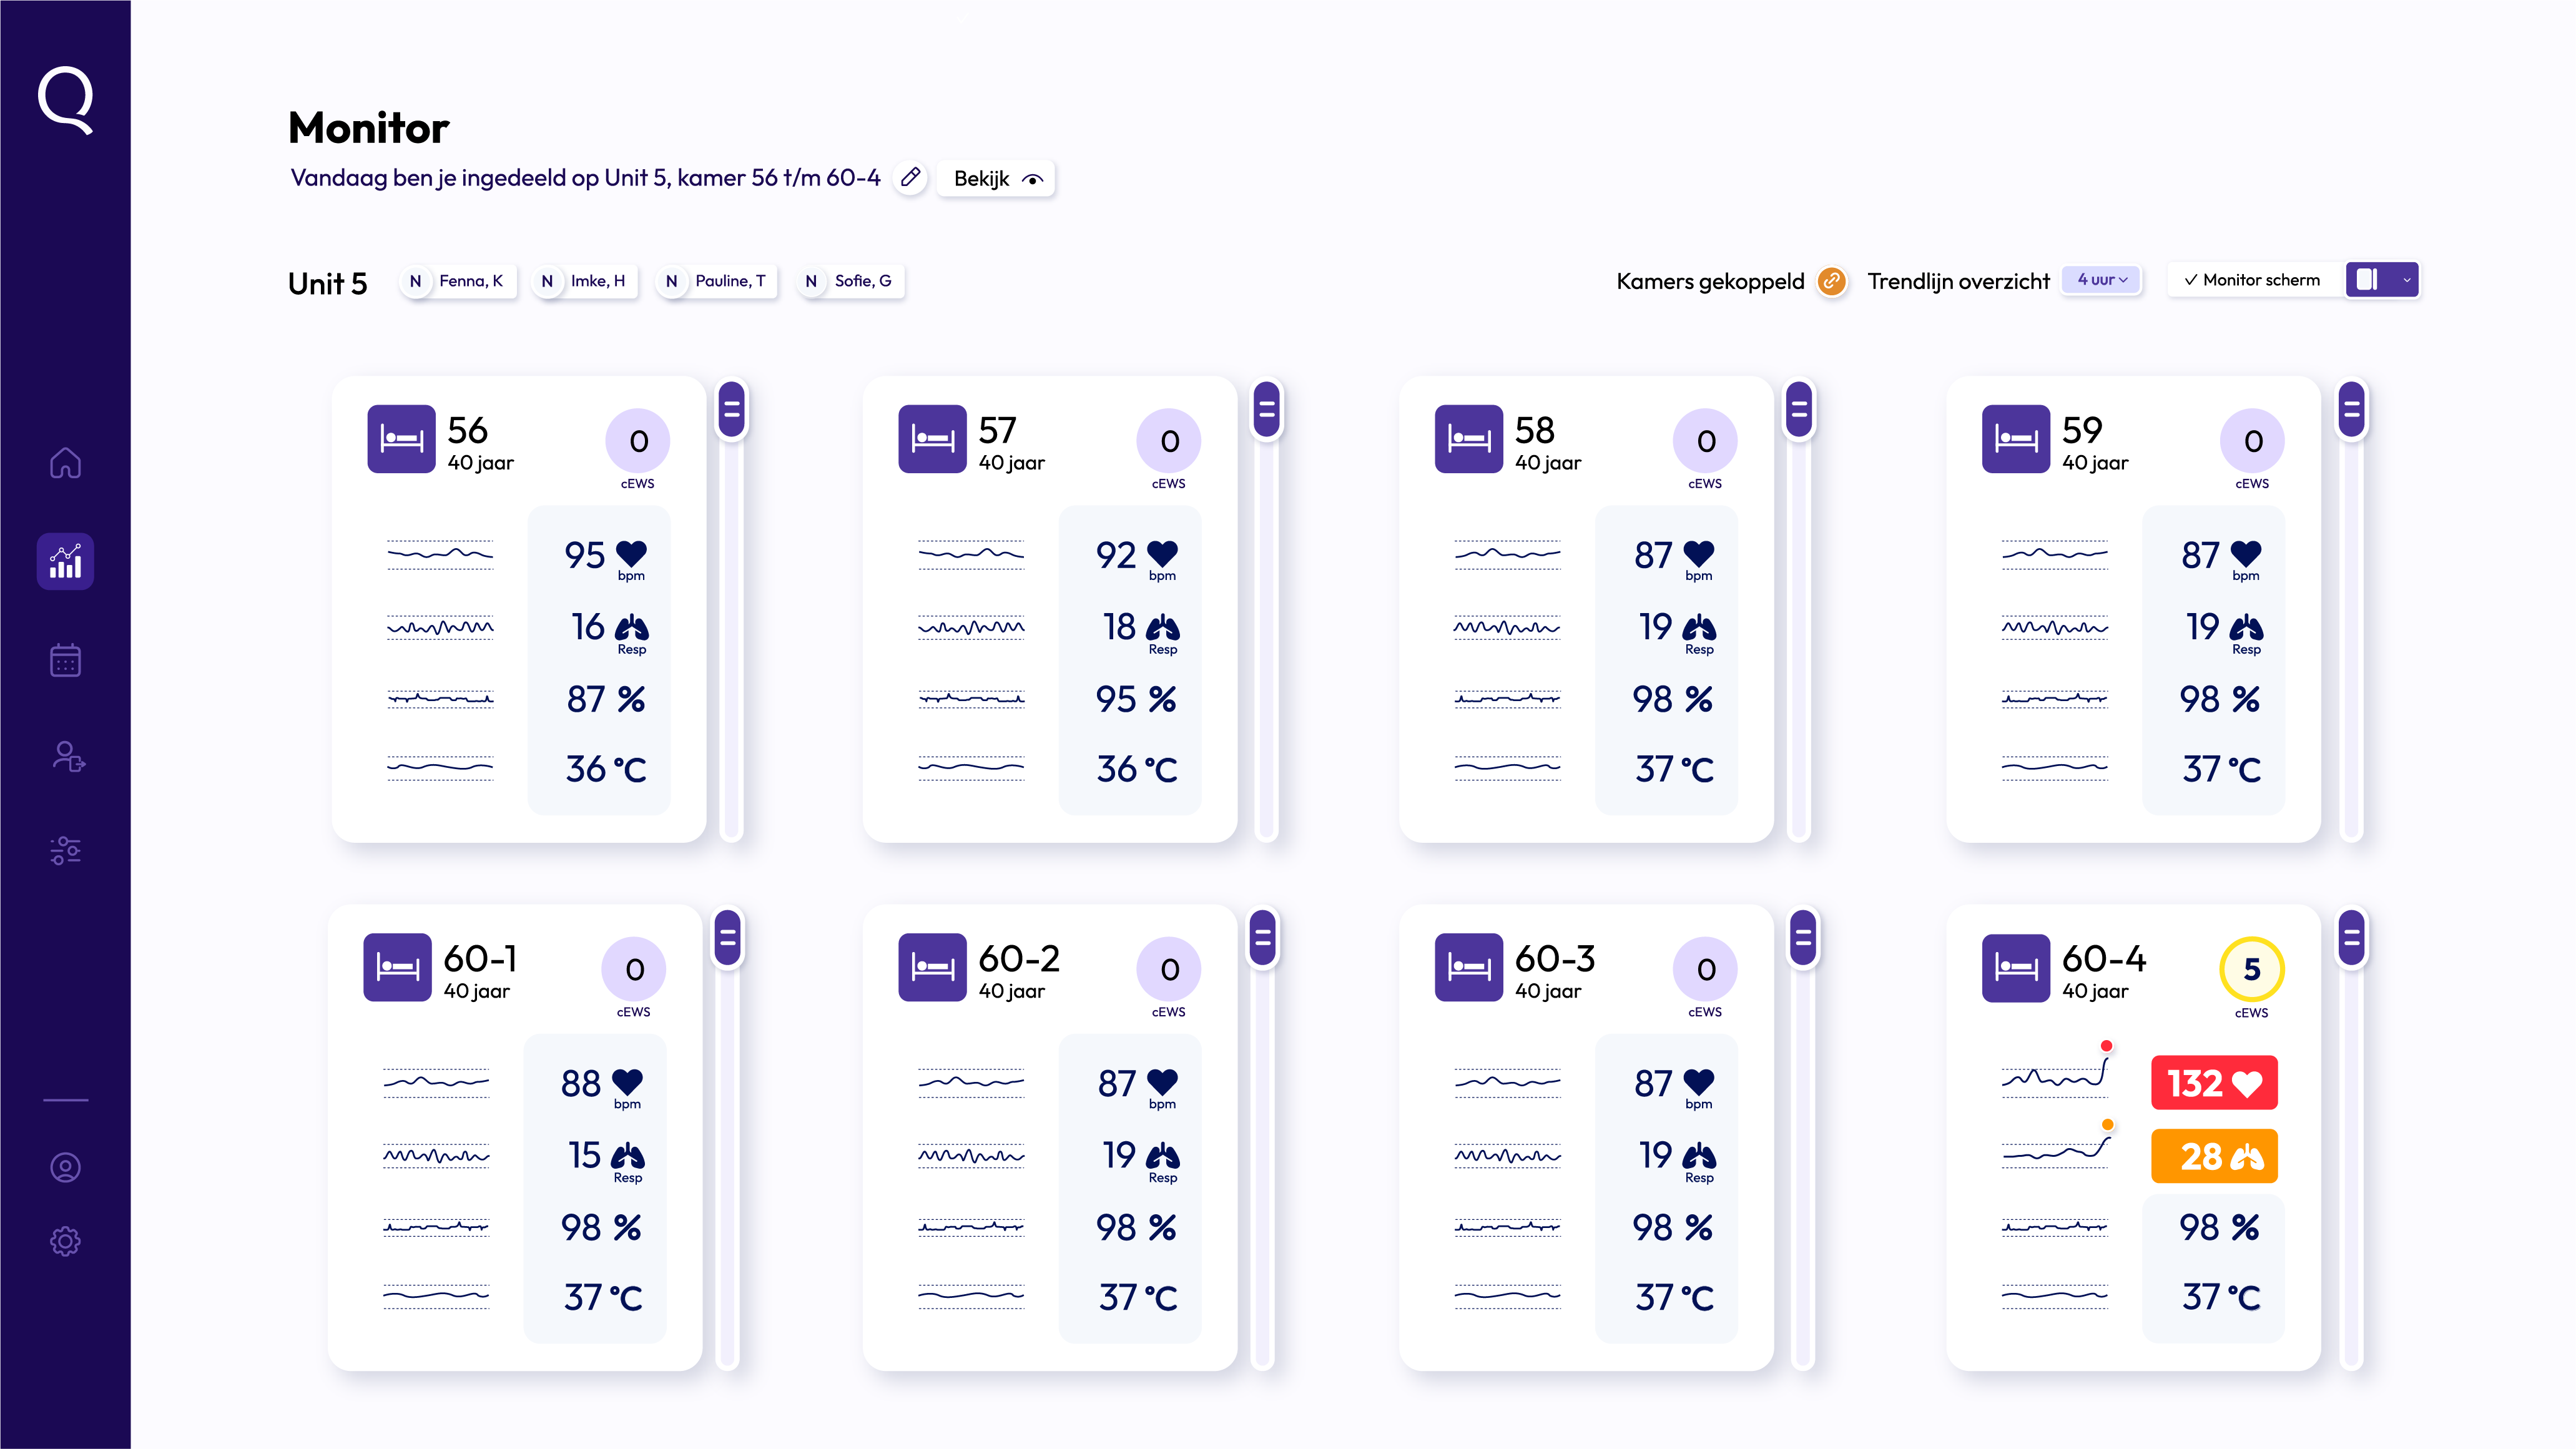Open patient transfer icon in sidebar
The height and width of the screenshot is (1449, 2576).
pyautogui.click(x=67, y=757)
